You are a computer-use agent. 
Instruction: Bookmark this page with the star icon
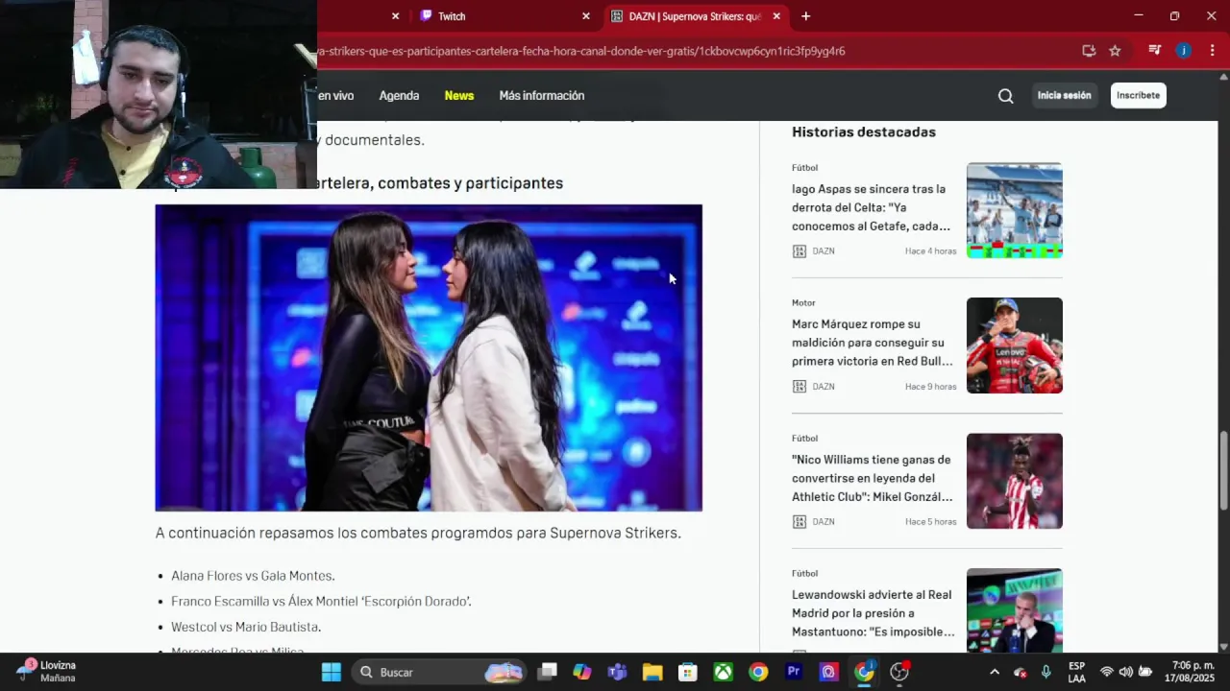[1115, 51]
